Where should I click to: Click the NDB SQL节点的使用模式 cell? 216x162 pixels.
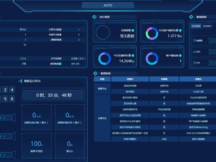(x=198, y=133)
